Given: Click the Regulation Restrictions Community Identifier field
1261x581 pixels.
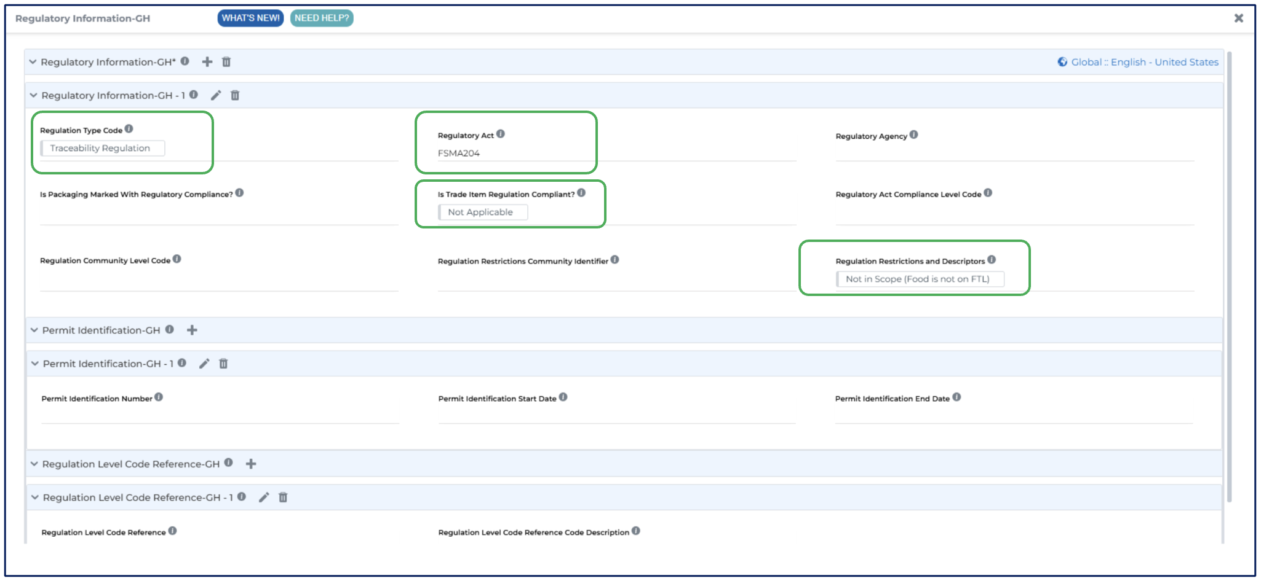Looking at the screenshot, I should click(617, 282).
